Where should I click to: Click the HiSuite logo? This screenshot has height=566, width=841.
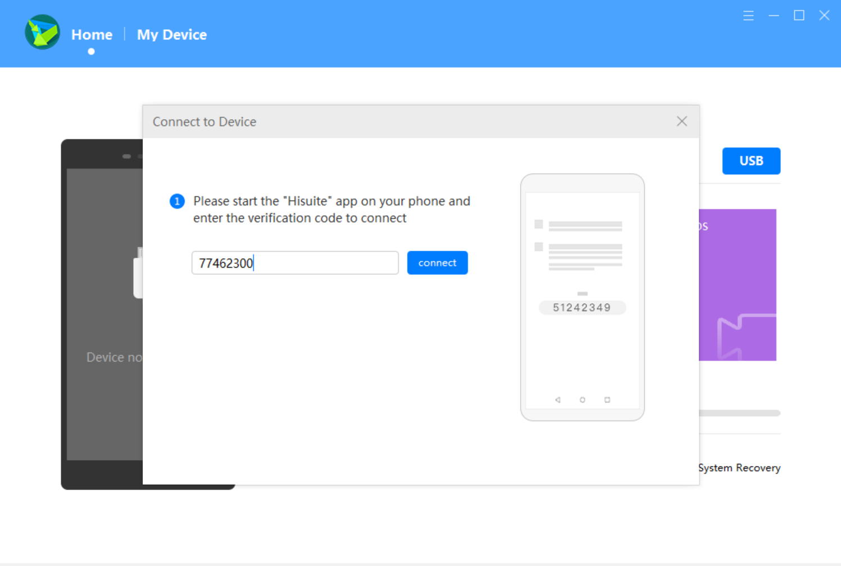(x=42, y=32)
